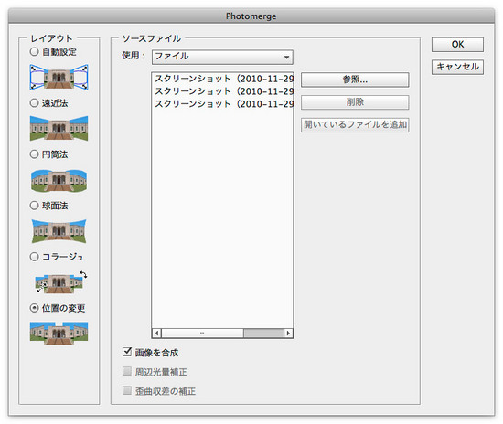This screenshot has height=424, width=503.
Task: Click the 自動設定 layout preview icon
Action: click(59, 78)
